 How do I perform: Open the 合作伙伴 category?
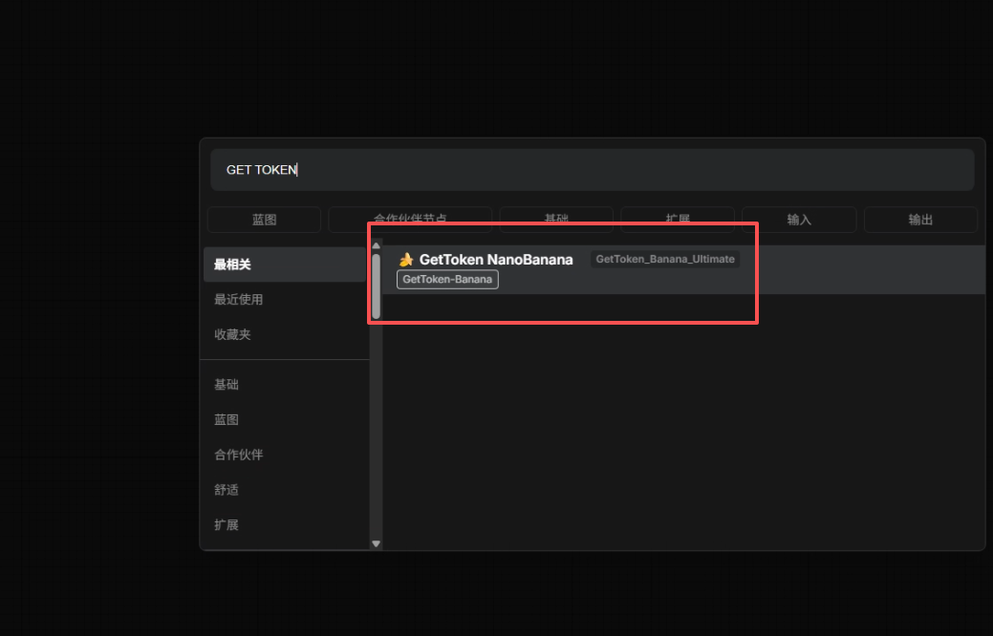239,455
